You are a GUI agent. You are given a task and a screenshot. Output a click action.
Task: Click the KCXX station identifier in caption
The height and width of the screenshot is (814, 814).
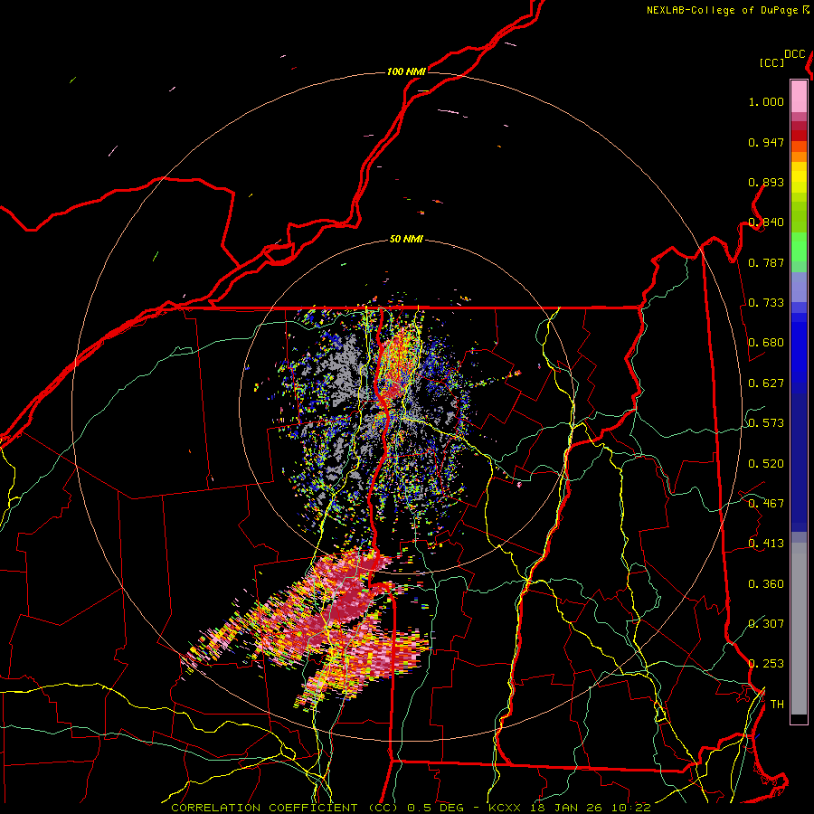tap(506, 808)
